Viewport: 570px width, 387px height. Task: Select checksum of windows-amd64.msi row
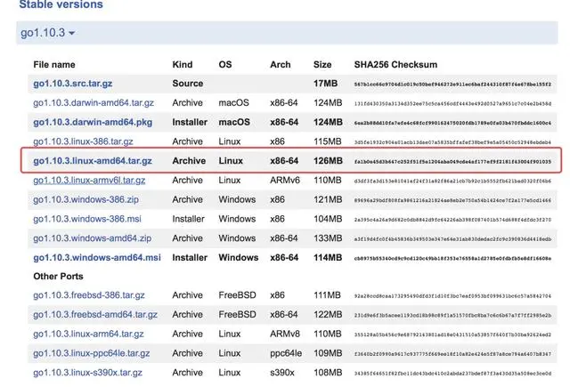(x=452, y=259)
